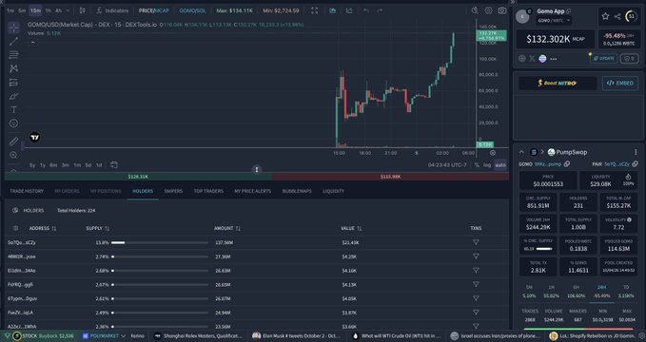Switch the chart to 5m interval
Screen dimensions: 646x342
(22, 10)
